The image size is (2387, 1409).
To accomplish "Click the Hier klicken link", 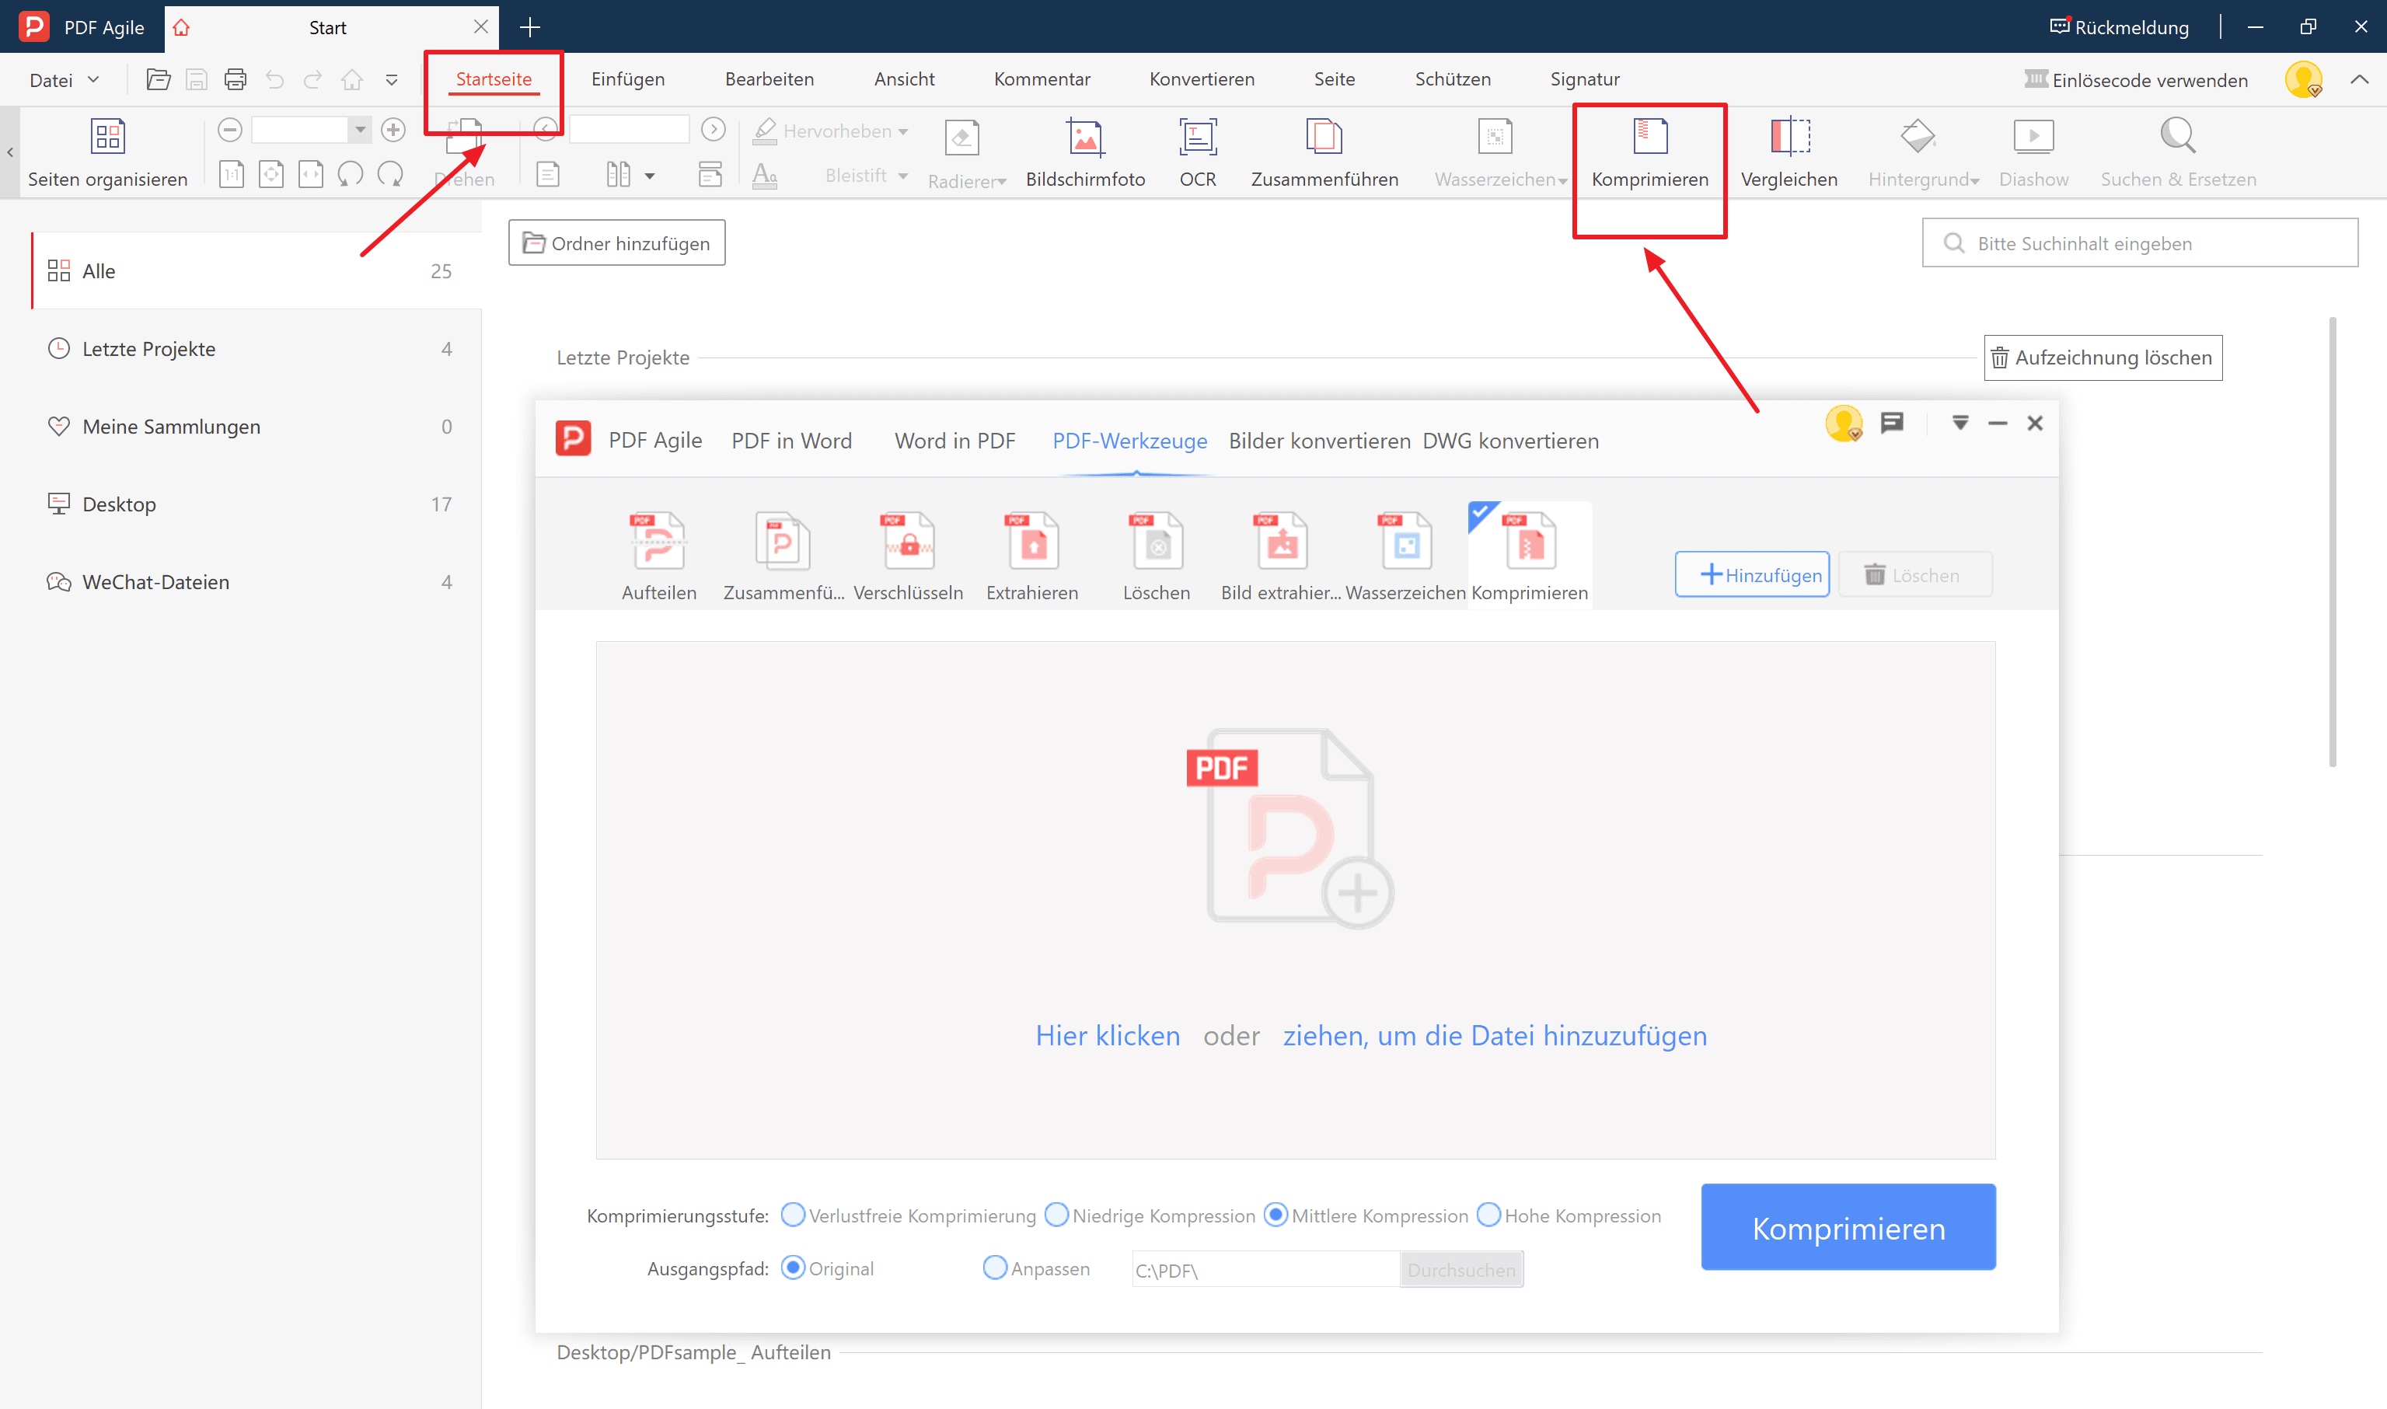I will 1108,1035.
